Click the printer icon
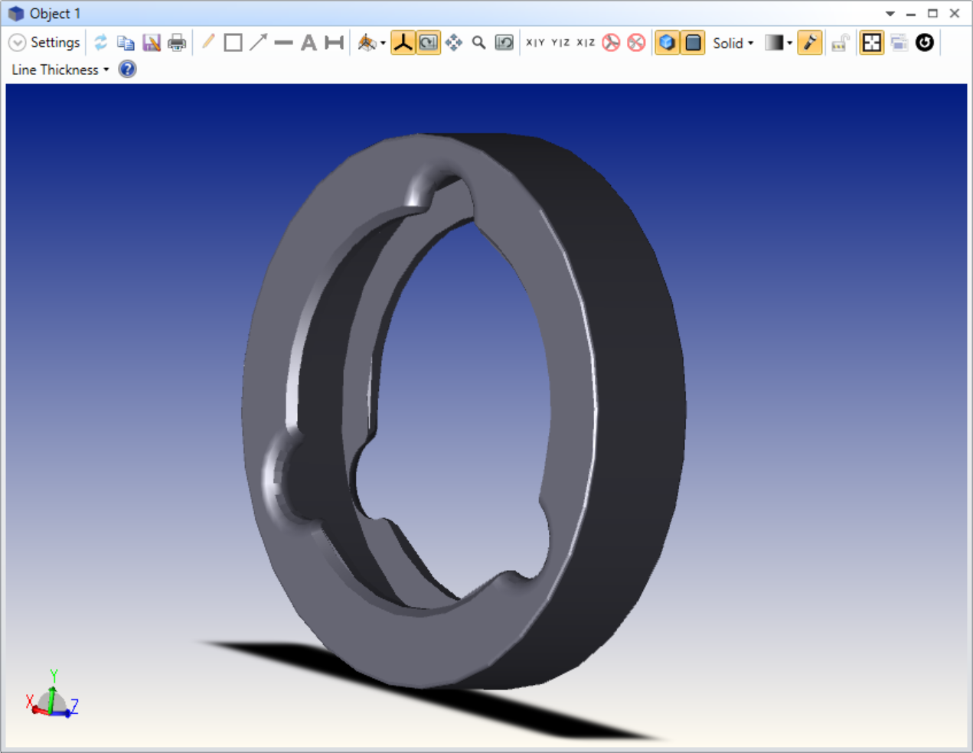The height and width of the screenshot is (753, 973). (x=177, y=43)
